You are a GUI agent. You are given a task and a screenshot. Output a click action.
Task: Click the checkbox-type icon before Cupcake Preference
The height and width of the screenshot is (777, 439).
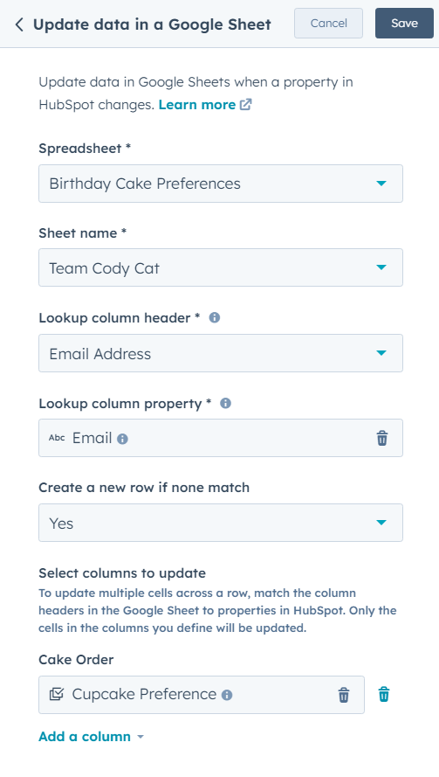tap(57, 694)
